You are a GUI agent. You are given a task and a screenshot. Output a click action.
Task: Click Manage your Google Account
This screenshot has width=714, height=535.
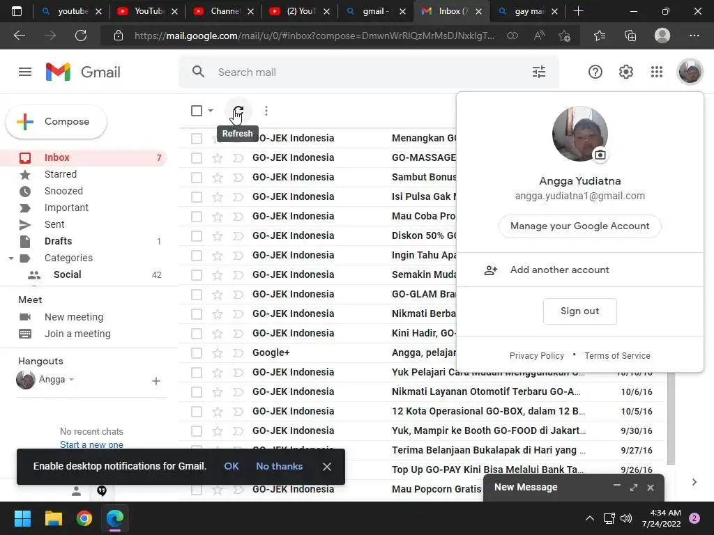579,226
